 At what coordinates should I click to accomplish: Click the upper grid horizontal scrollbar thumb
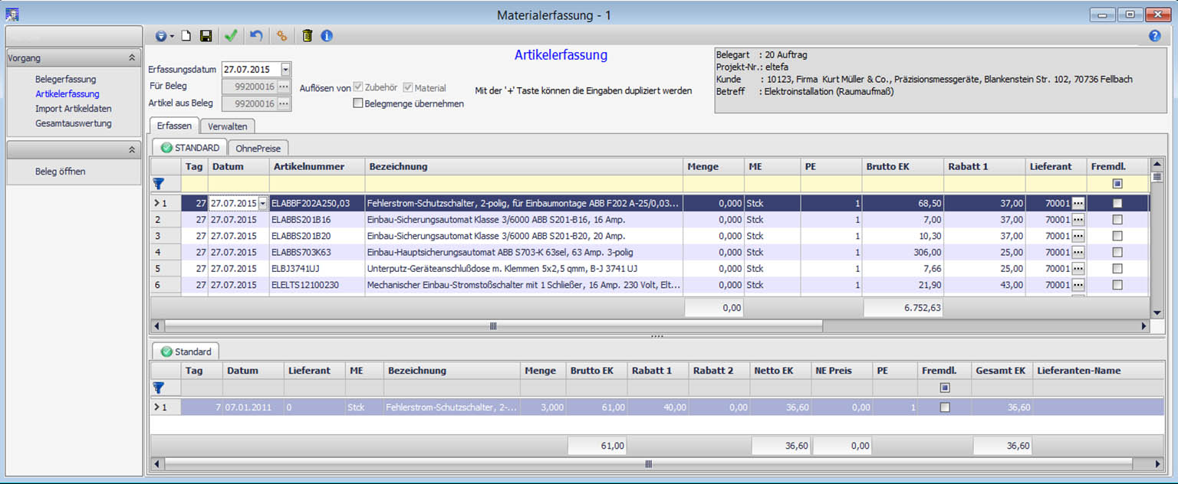coord(493,325)
